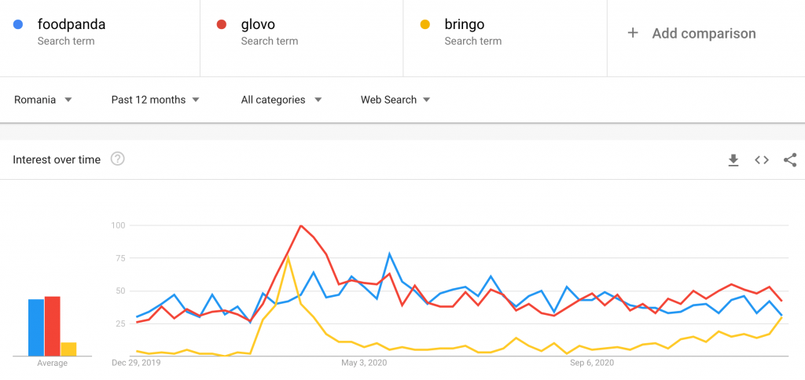Share the interest over time chart
805x380 pixels.
790,160
